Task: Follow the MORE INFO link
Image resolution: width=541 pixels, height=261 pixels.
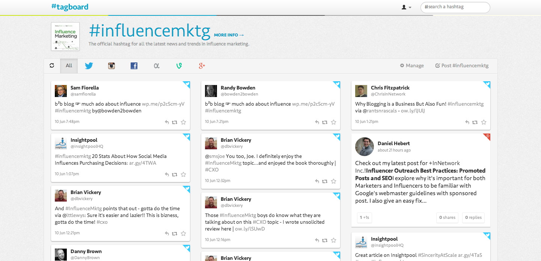Action: coord(229,35)
